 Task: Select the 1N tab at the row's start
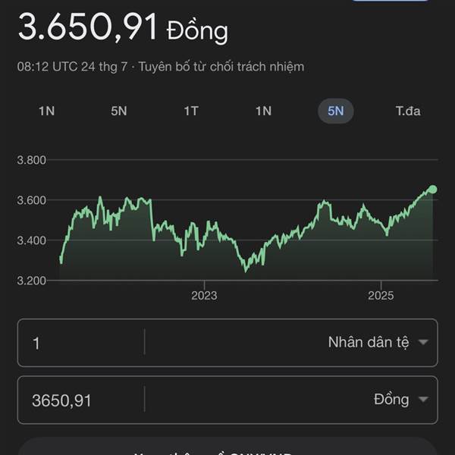[x=47, y=111]
